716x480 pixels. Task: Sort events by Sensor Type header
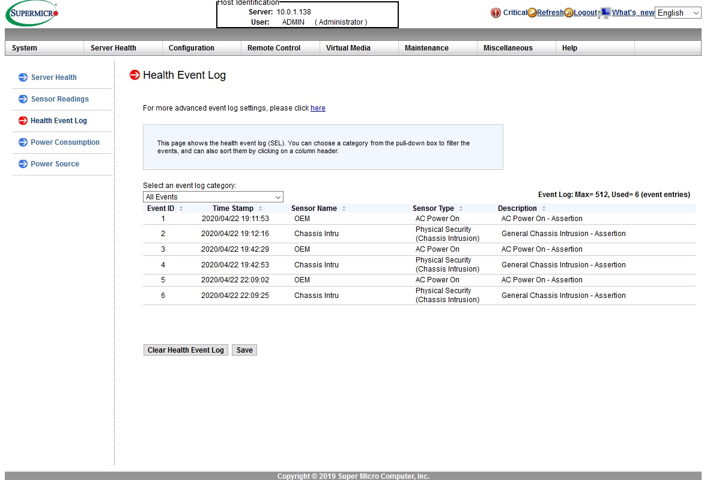433,208
